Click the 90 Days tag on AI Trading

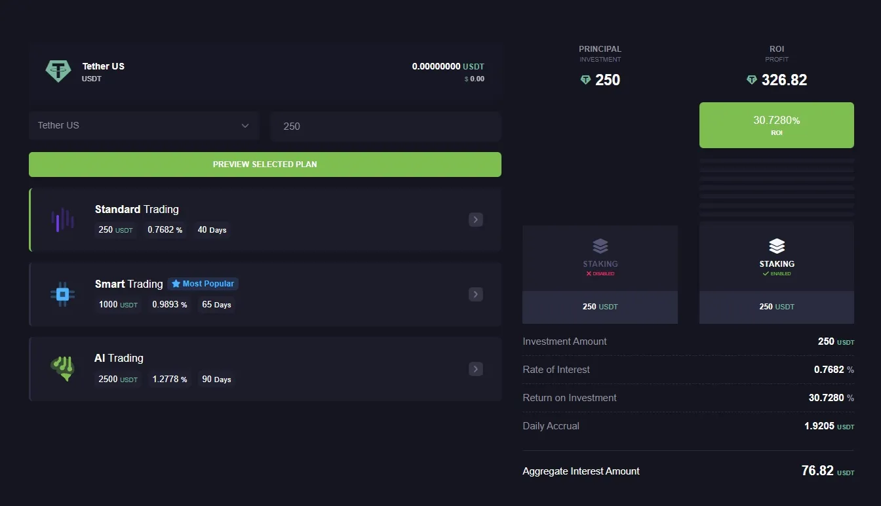click(217, 379)
